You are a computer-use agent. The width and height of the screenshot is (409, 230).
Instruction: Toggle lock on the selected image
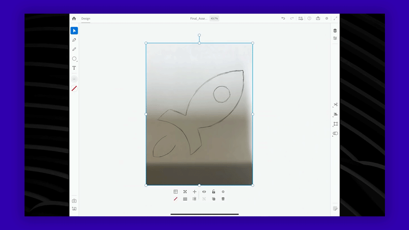(x=214, y=192)
